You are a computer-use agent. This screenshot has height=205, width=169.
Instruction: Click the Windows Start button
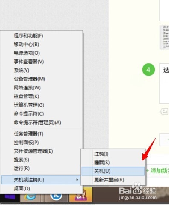click(x=10, y=198)
